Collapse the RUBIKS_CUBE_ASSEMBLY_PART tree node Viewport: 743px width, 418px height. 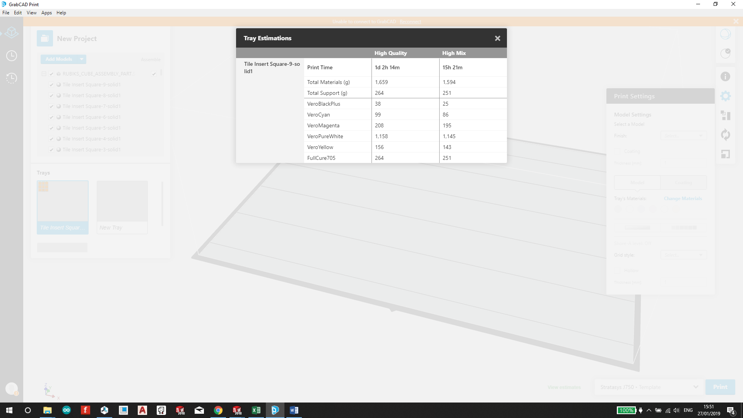pos(44,74)
